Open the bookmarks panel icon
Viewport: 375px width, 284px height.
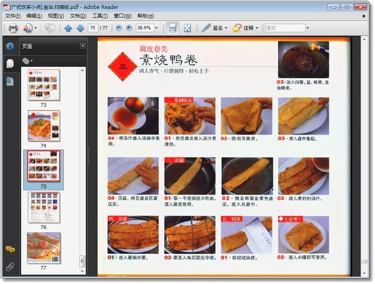(x=10, y=81)
